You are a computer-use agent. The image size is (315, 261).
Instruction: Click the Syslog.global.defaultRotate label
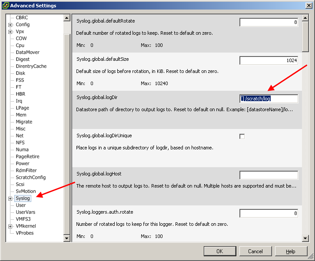pyautogui.click(x=106, y=21)
